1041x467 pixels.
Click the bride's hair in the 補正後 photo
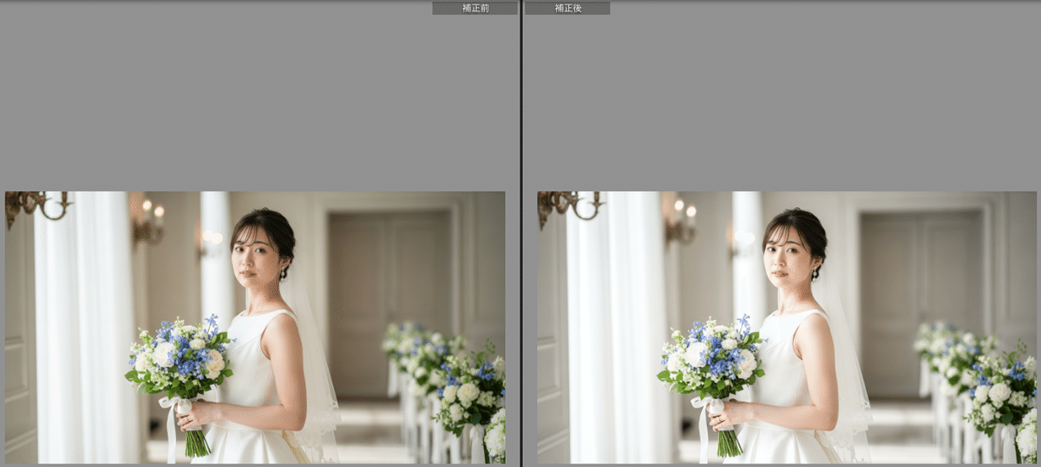pos(796,223)
